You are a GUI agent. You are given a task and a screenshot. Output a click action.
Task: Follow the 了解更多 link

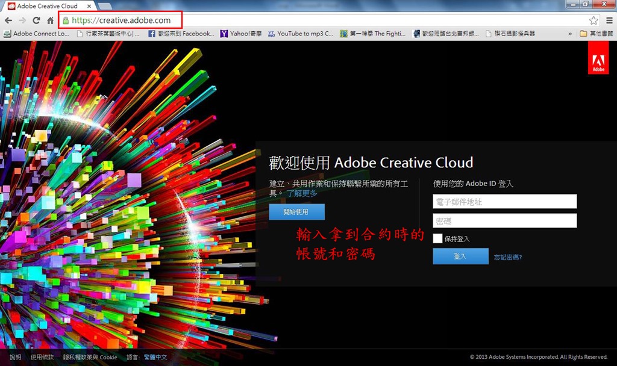[x=302, y=193]
